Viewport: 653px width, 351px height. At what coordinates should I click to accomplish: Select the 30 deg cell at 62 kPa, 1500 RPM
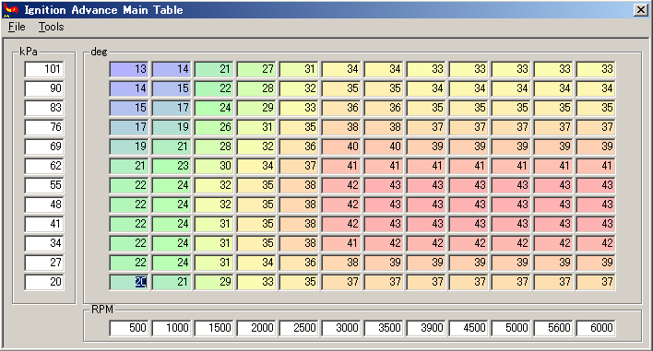coord(214,166)
